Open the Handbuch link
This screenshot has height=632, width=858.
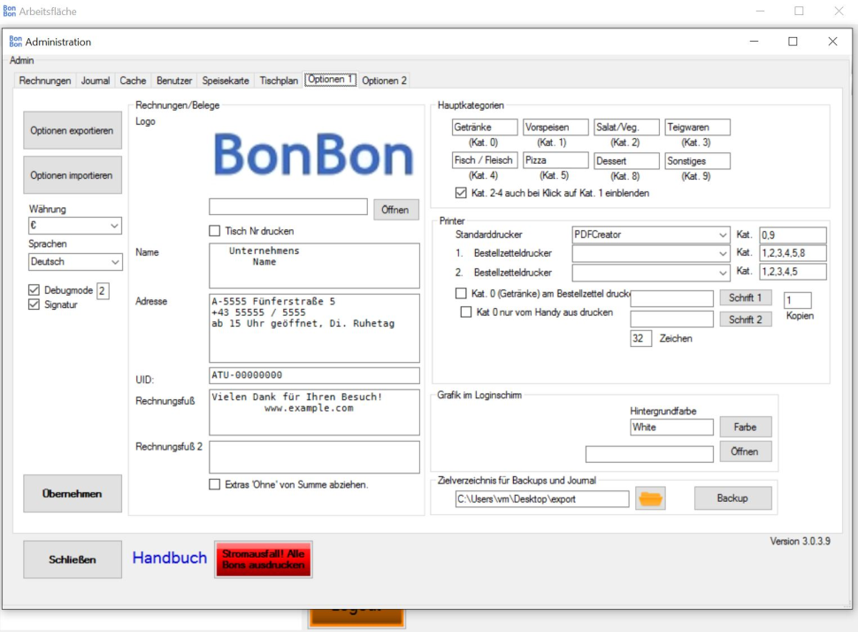pyautogui.click(x=169, y=558)
